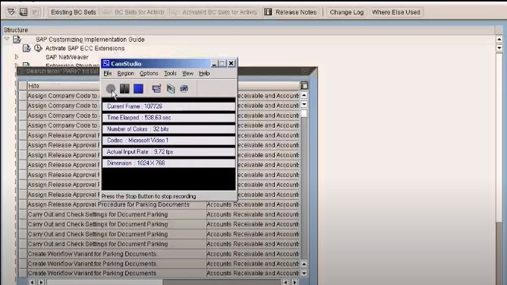Screen dimensions: 507x285
Task: Click the Hits column header
Action: coord(64,86)
